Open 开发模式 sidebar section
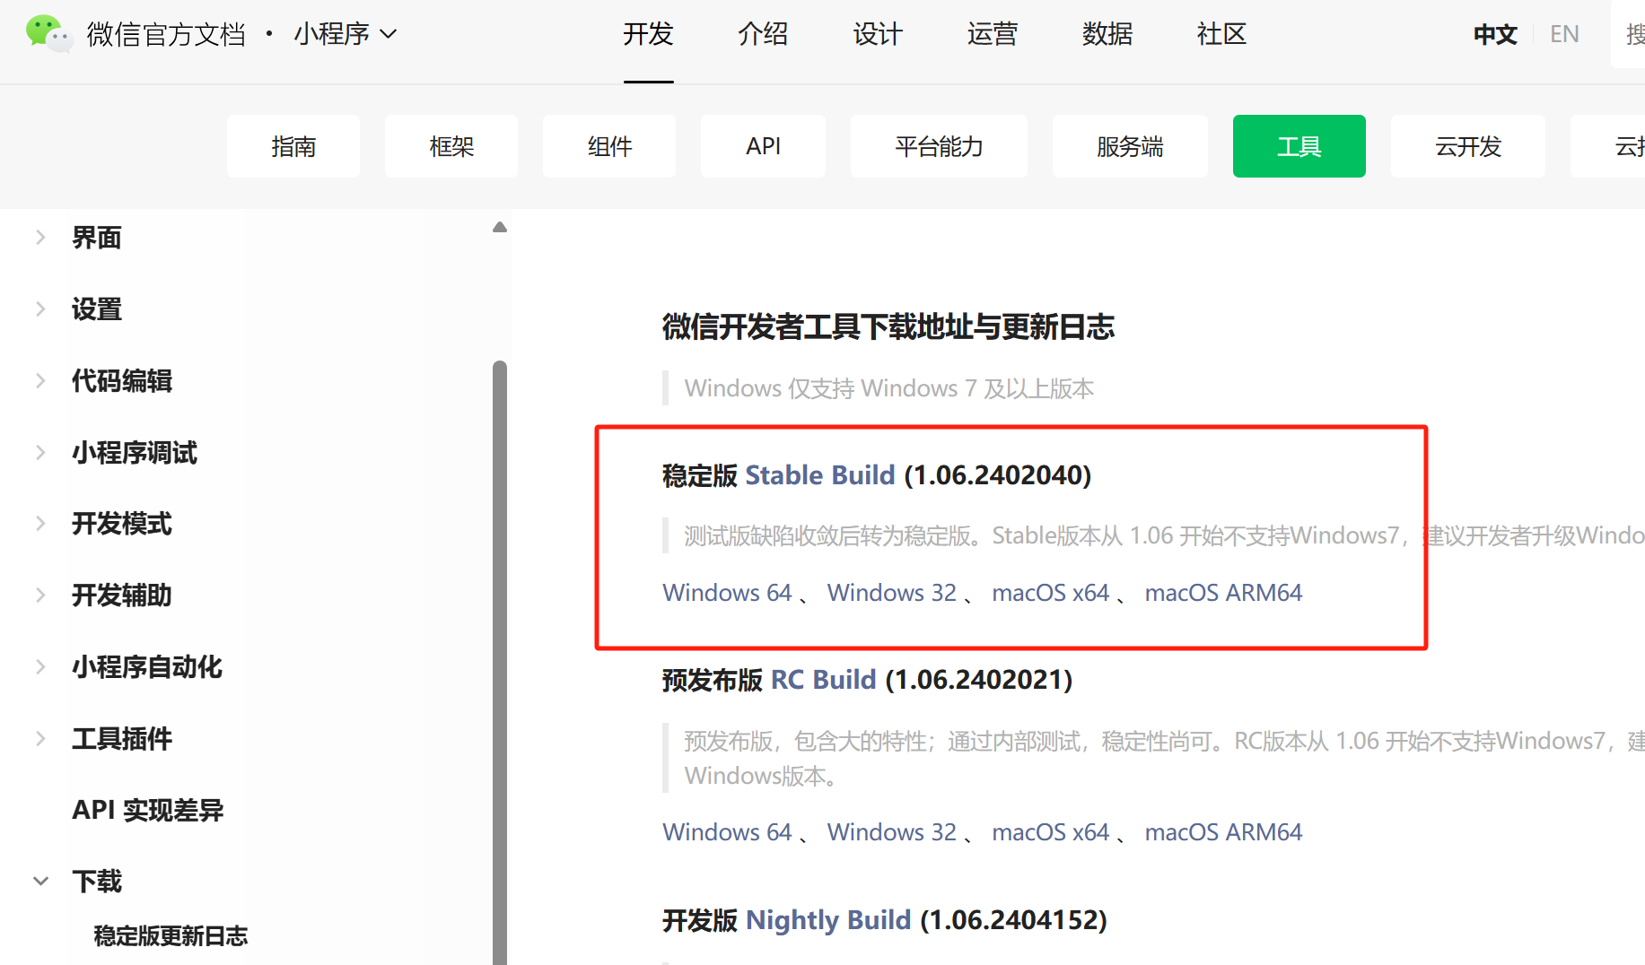Image resolution: width=1645 pixels, height=965 pixels. click(x=122, y=524)
